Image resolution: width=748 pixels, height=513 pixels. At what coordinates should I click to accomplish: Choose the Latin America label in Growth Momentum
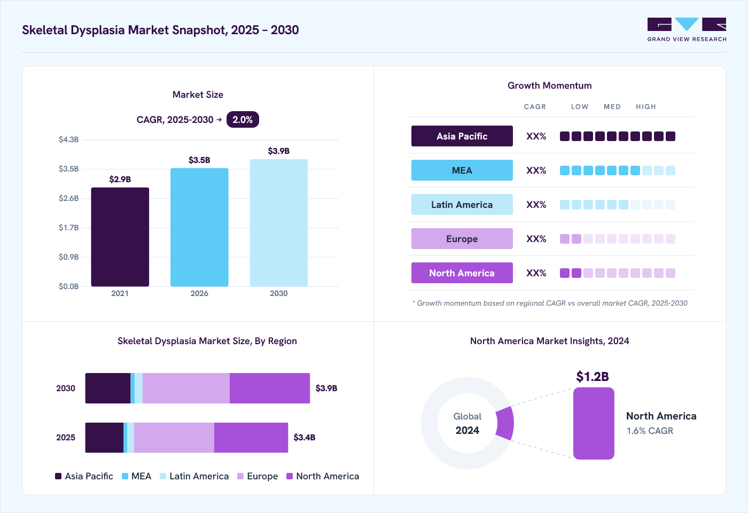tap(462, 205)
